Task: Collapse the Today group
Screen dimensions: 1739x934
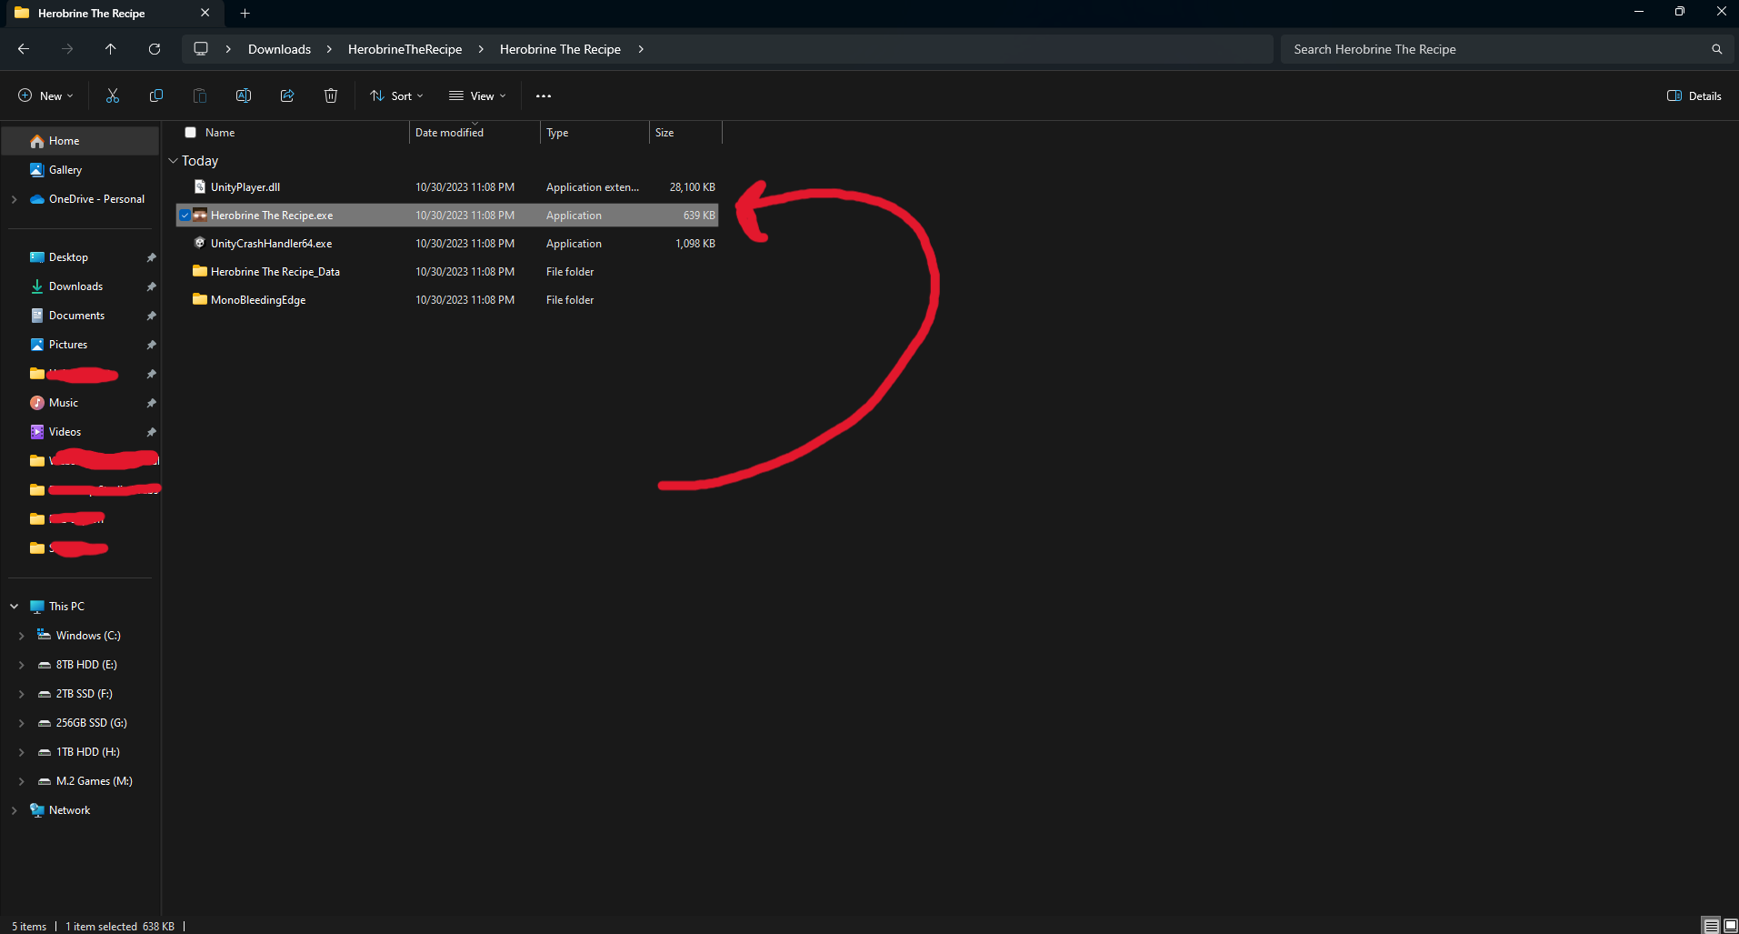Action: coord(173,161)
